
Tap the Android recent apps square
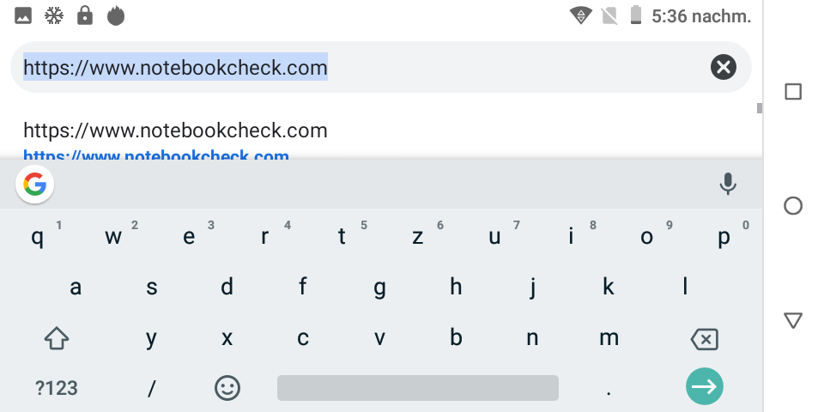793,92
